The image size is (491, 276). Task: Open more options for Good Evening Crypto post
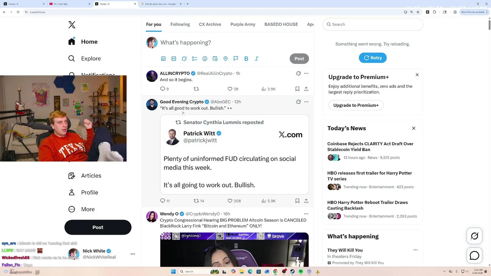(x=306, y=102)
